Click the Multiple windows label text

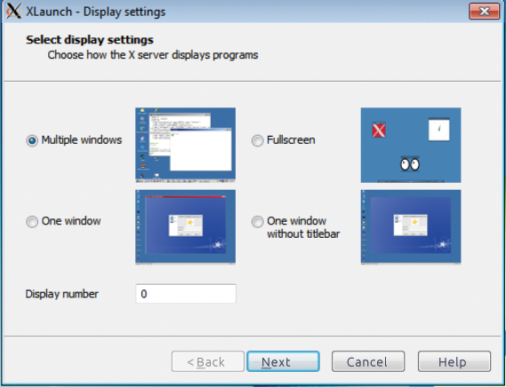pyautogui.click(x=82, y=140)
